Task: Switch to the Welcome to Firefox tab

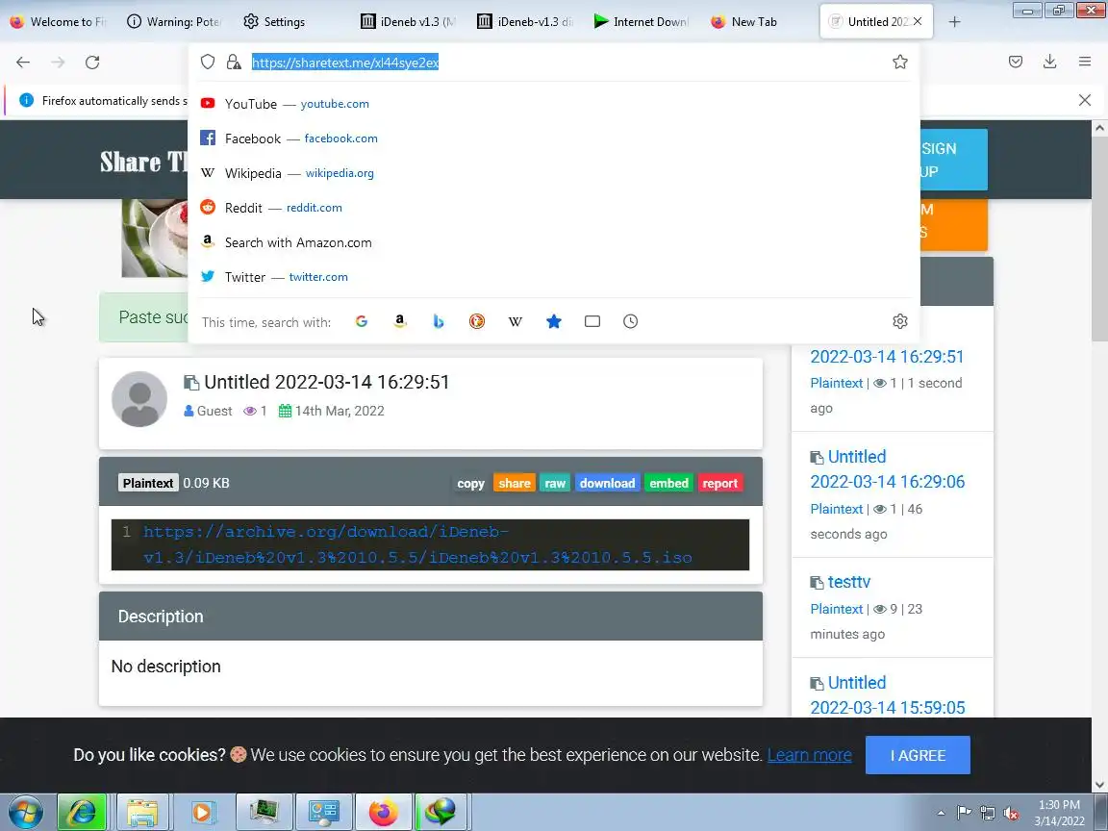Action: pyautogui.click(x=59, y=22)
